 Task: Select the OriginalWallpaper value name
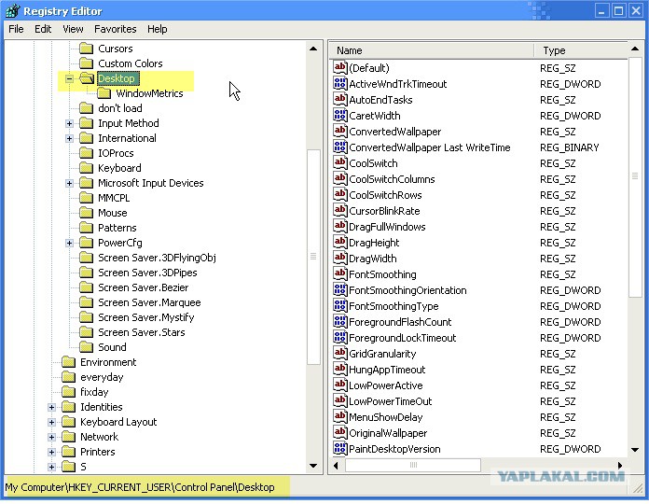(x=388, y=433)
